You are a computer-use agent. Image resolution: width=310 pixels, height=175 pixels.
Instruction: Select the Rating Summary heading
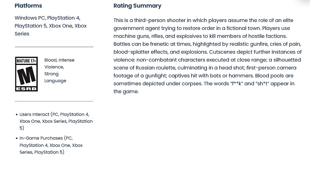click(137, 6)
